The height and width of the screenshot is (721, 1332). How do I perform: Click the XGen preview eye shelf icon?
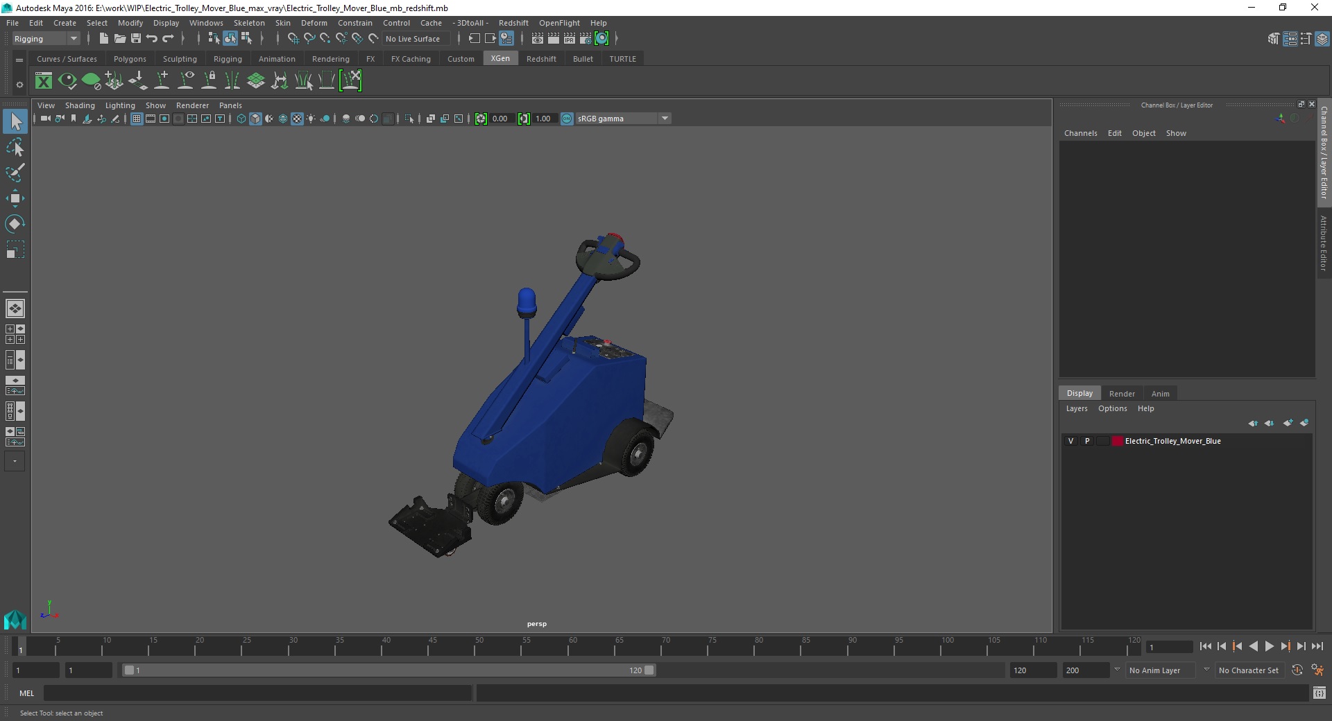[x=67, y=81]
